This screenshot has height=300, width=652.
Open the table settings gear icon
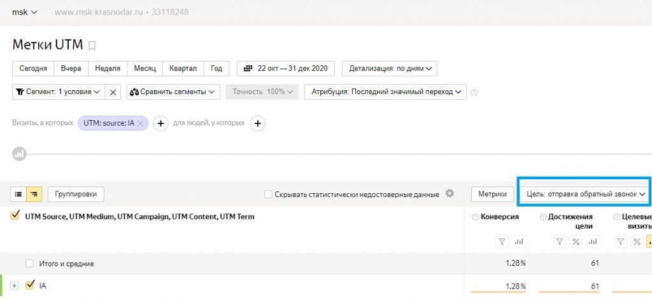click(450, 194)
